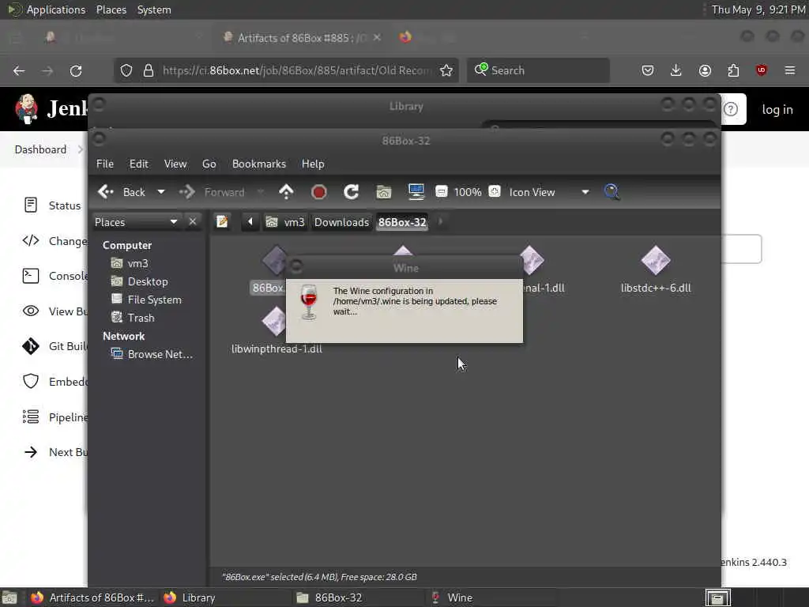This screenshot has width=809, height=607.
Task: Open Browse Network in sidebar
Action: (x=152, y=354)
